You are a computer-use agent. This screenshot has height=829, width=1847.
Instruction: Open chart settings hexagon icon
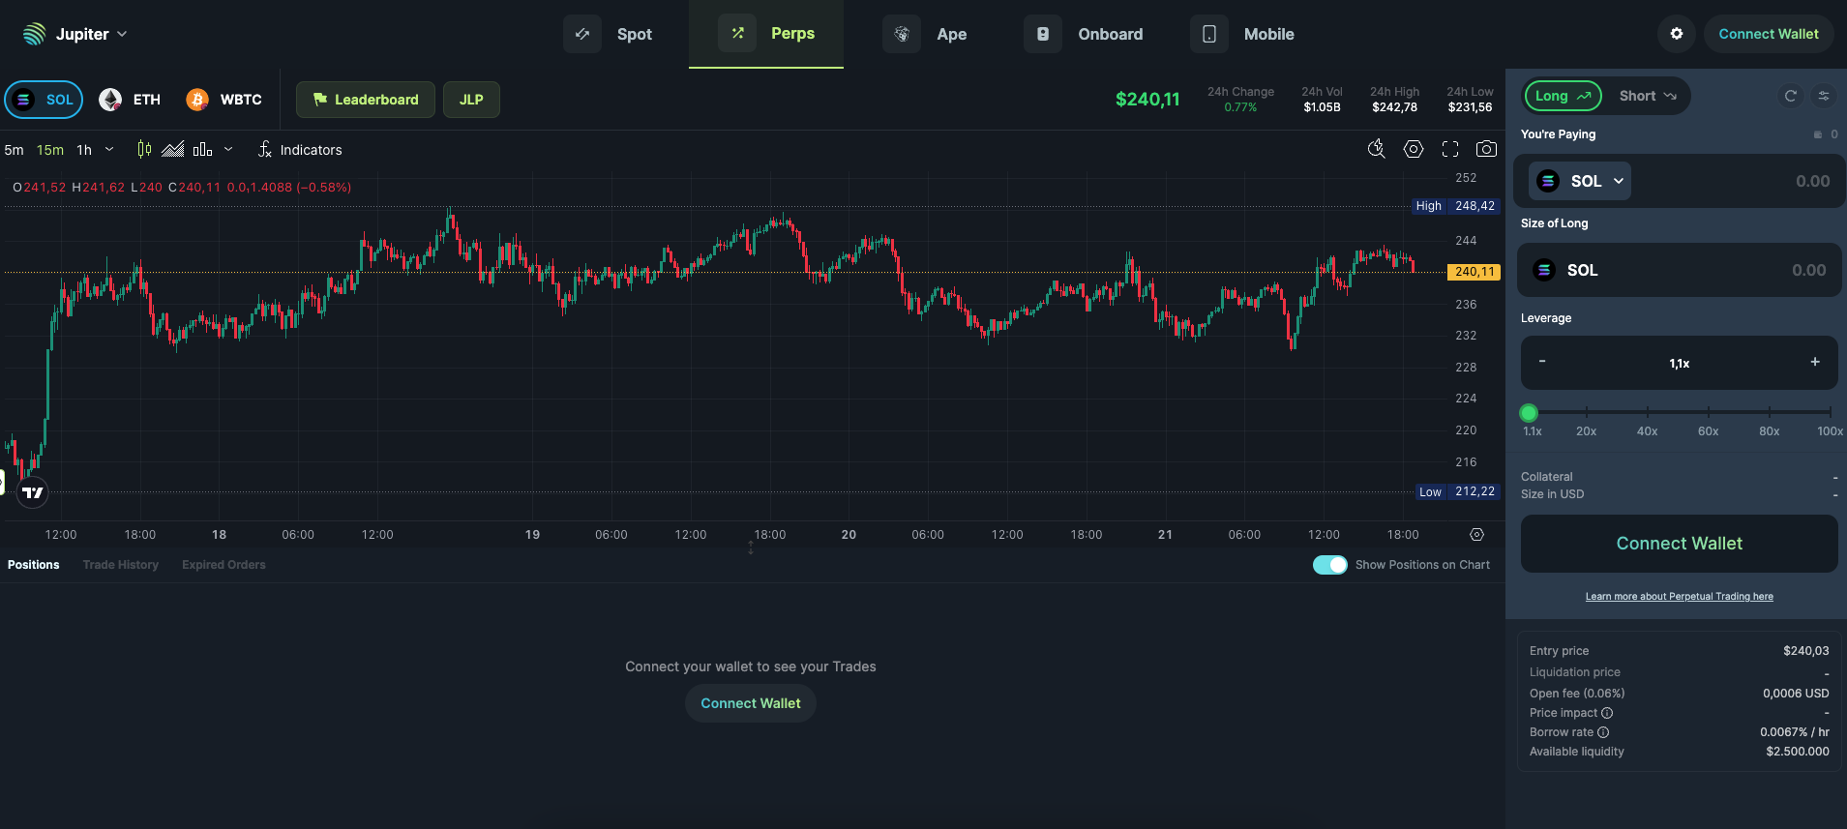[1414, 149]
